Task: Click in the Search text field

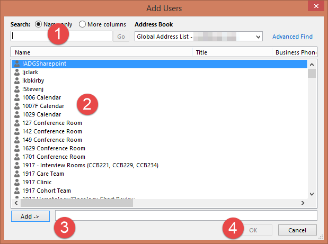Action: [x=61, y=37]
